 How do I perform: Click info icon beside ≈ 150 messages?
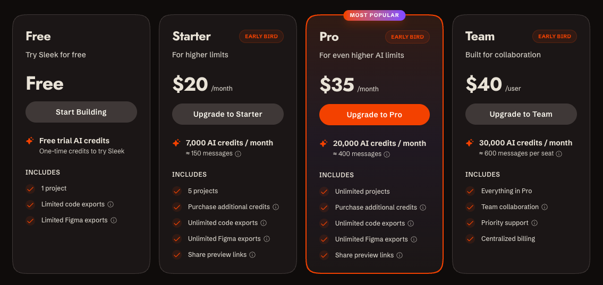[238, 154]
